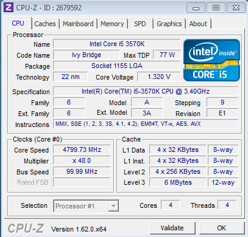Maximize the CPU-Z window

tap(216, 8)
